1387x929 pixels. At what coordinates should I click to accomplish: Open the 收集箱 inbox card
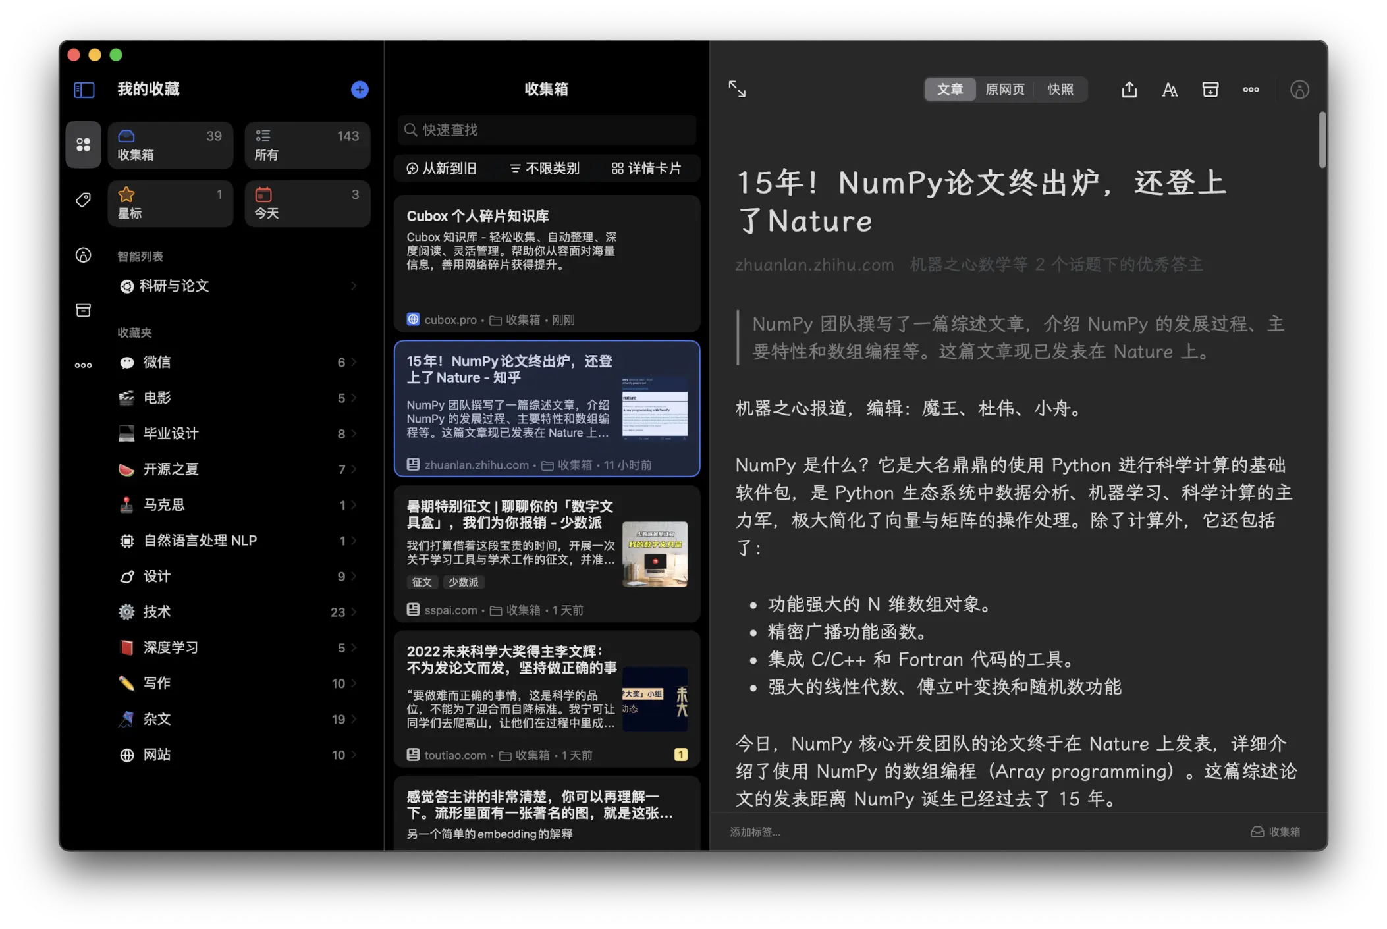click(171, 145)
